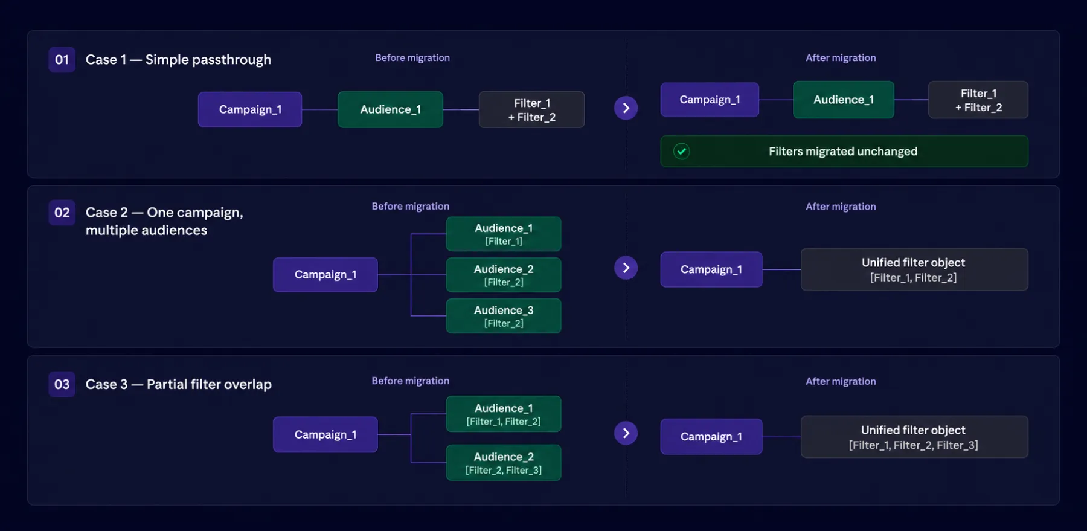Image resolution: width=1087 pixels, height=531 pixels.
Task: Click the Case 3 — Partial filter overlap title
Action: coord(179,384)
